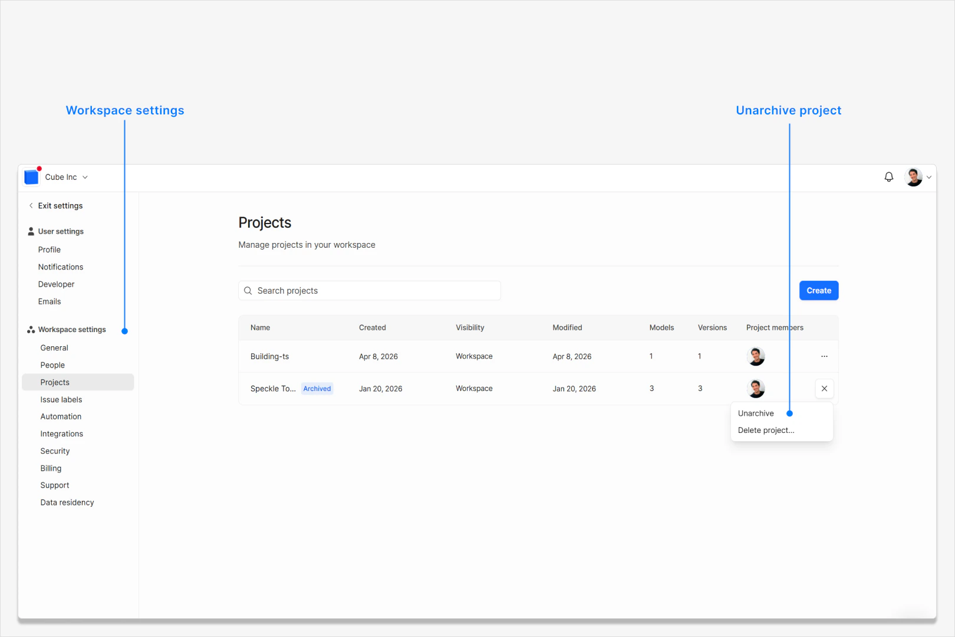This screenshot has width=955, height=637.
Task: Click the back chevron beside Exit settings
Action: point(30,205)
